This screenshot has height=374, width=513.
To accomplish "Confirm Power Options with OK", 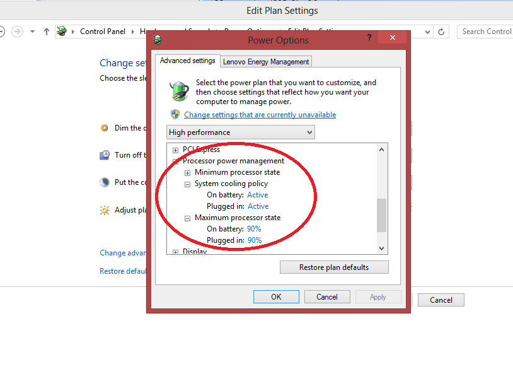I will point(276,296).
